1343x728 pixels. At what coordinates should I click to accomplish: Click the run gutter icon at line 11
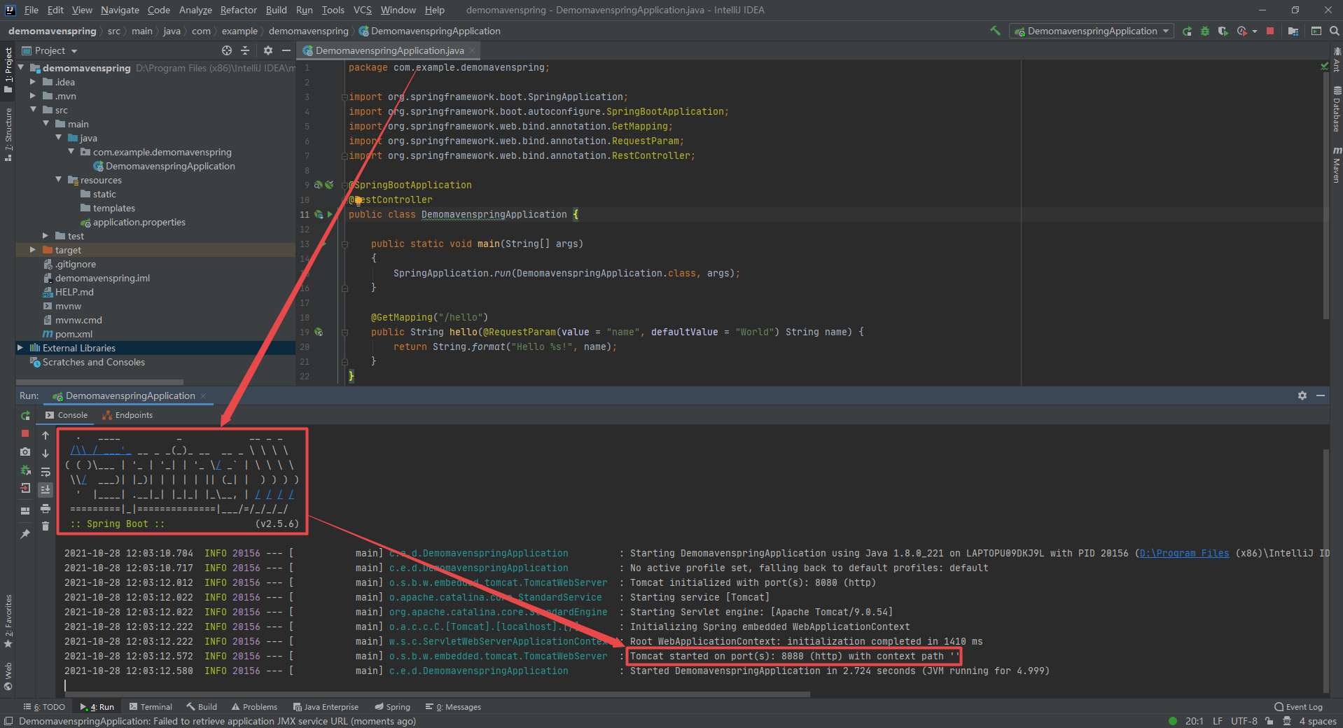330,214
